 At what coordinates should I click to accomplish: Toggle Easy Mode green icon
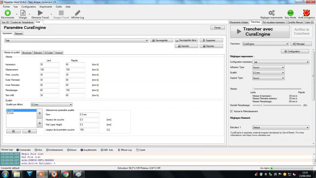pyautogui.click(x=290, y=13)
